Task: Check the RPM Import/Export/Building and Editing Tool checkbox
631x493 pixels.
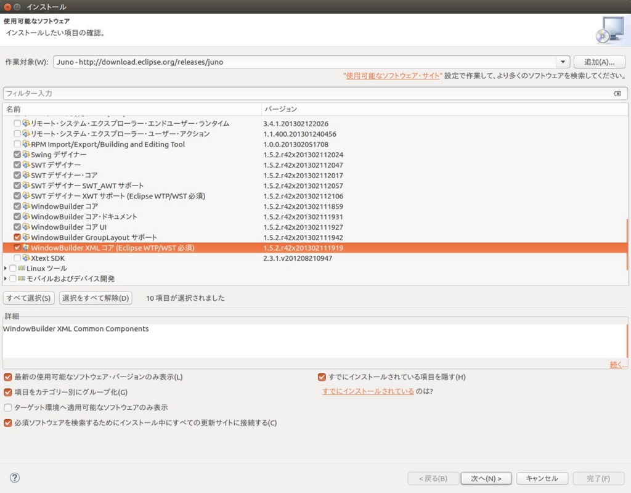Action: [x=17, y=144]
